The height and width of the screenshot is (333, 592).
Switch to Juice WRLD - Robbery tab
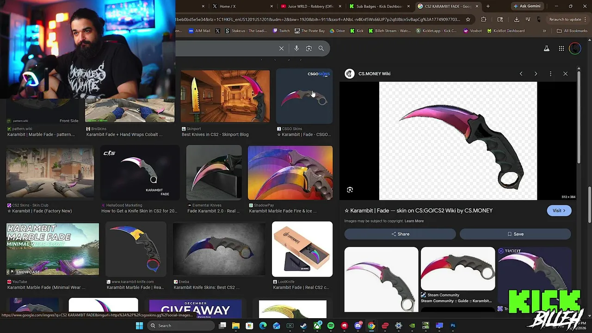pyautogui.click(x=311, y=6)
